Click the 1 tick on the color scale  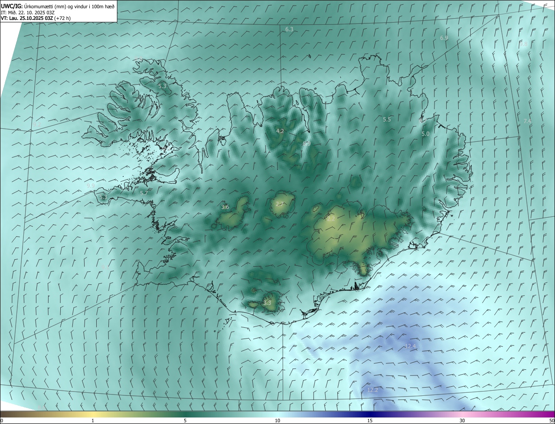tap(93, 421)
